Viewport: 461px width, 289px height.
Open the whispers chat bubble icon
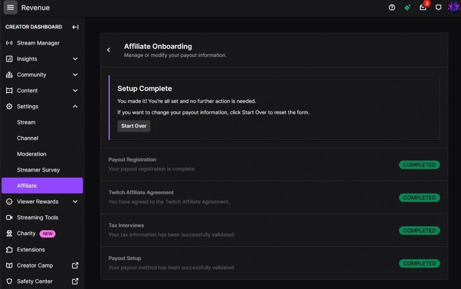pos(438,8)
